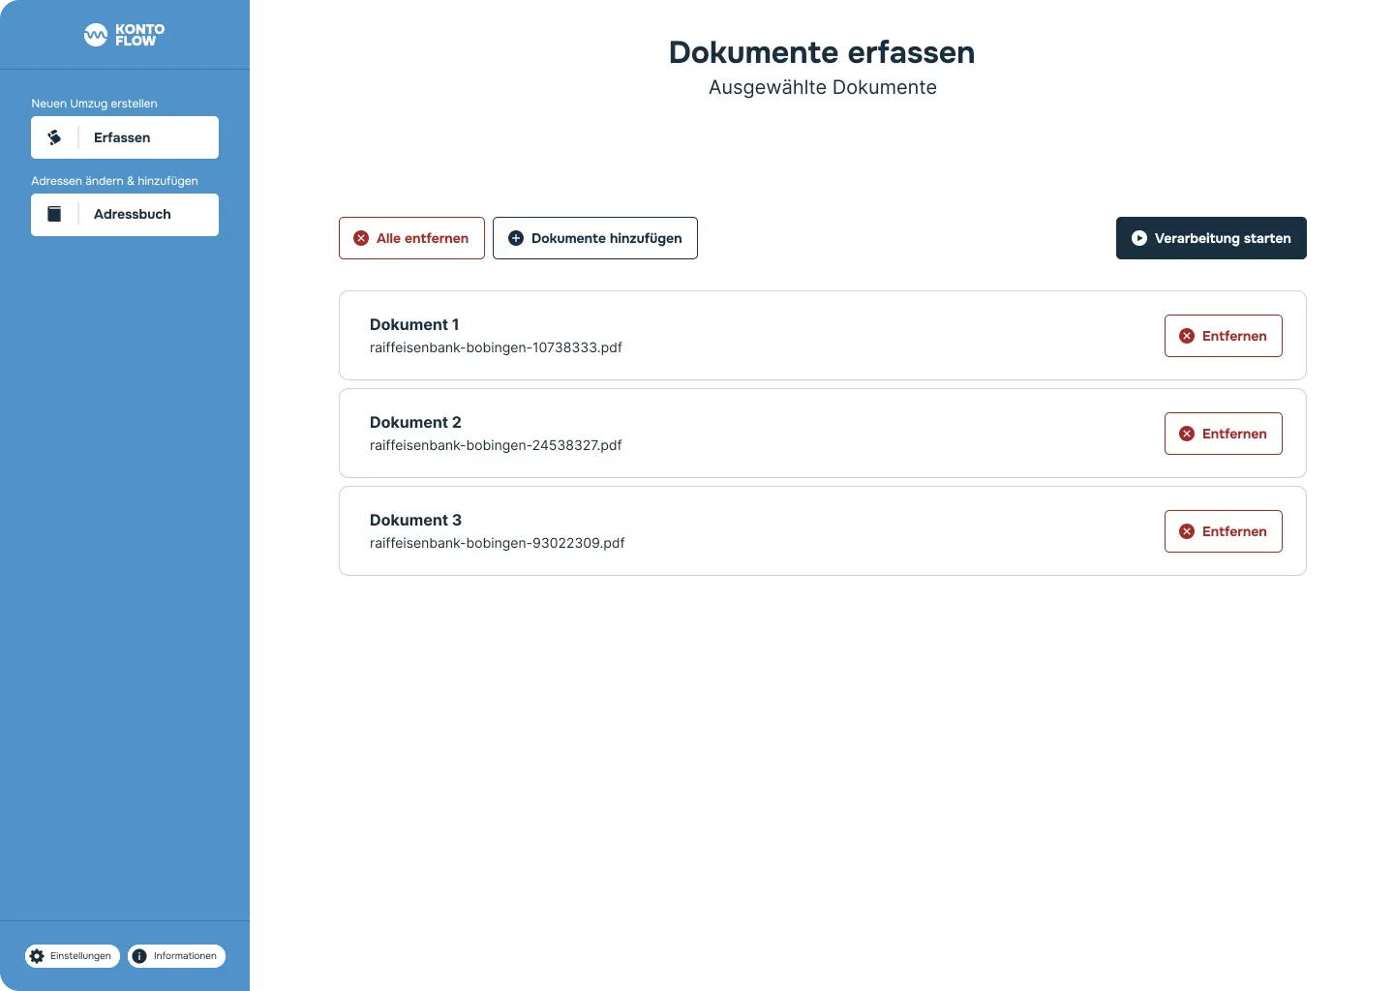Click the info icon for Informationen
The width and height of the screenshot is (1394, 991).
[x=139, y=956]
